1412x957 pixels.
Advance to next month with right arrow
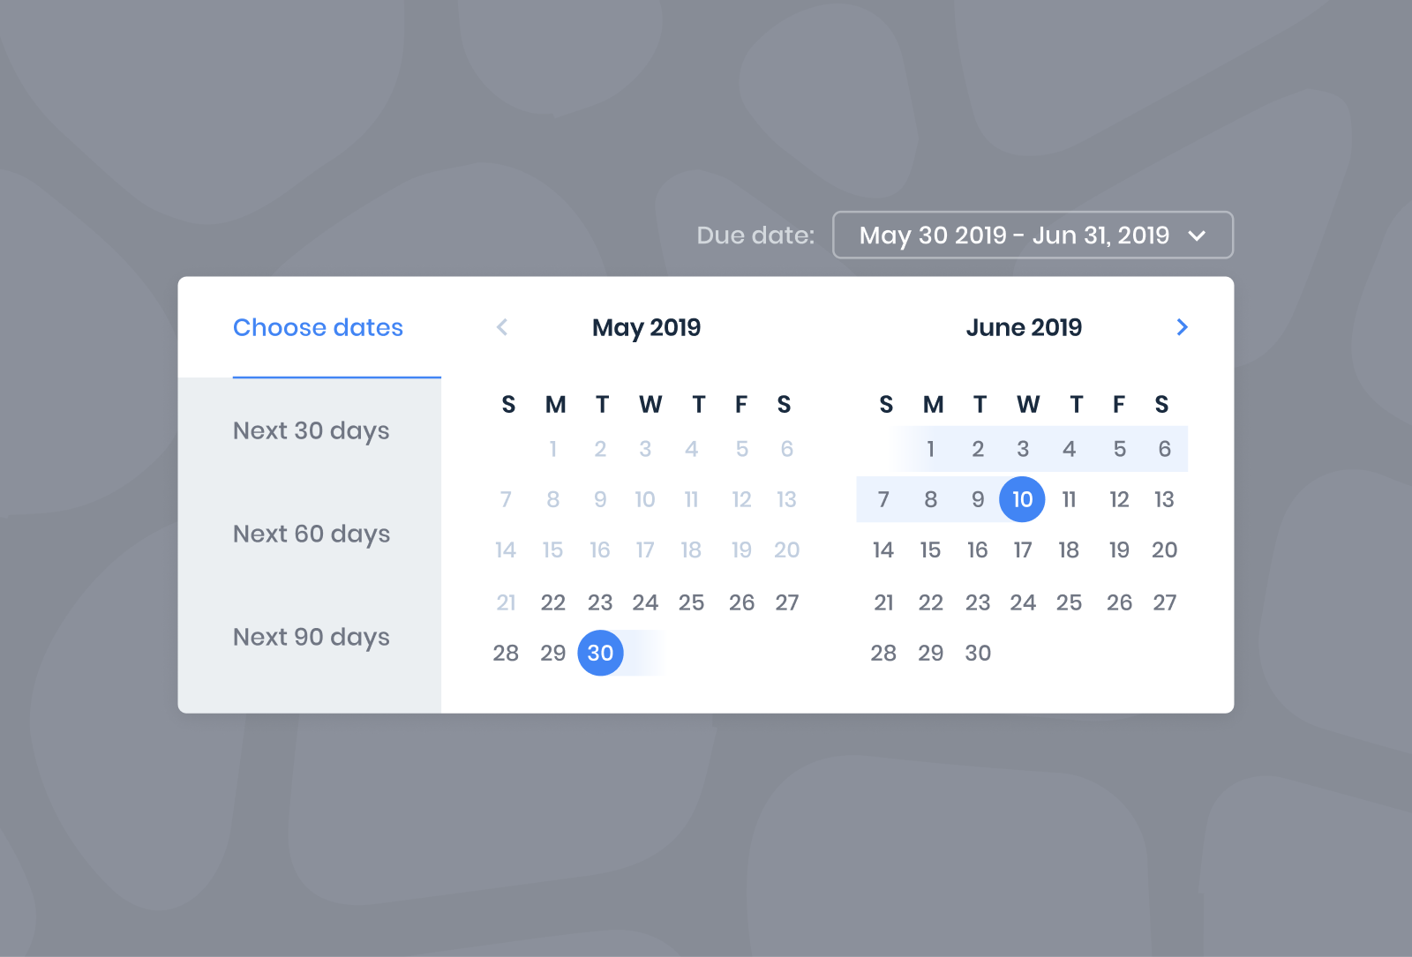point(1183,327)
